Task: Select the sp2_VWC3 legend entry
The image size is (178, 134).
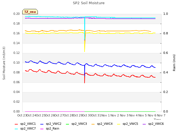Action: (x=76, y=124)
